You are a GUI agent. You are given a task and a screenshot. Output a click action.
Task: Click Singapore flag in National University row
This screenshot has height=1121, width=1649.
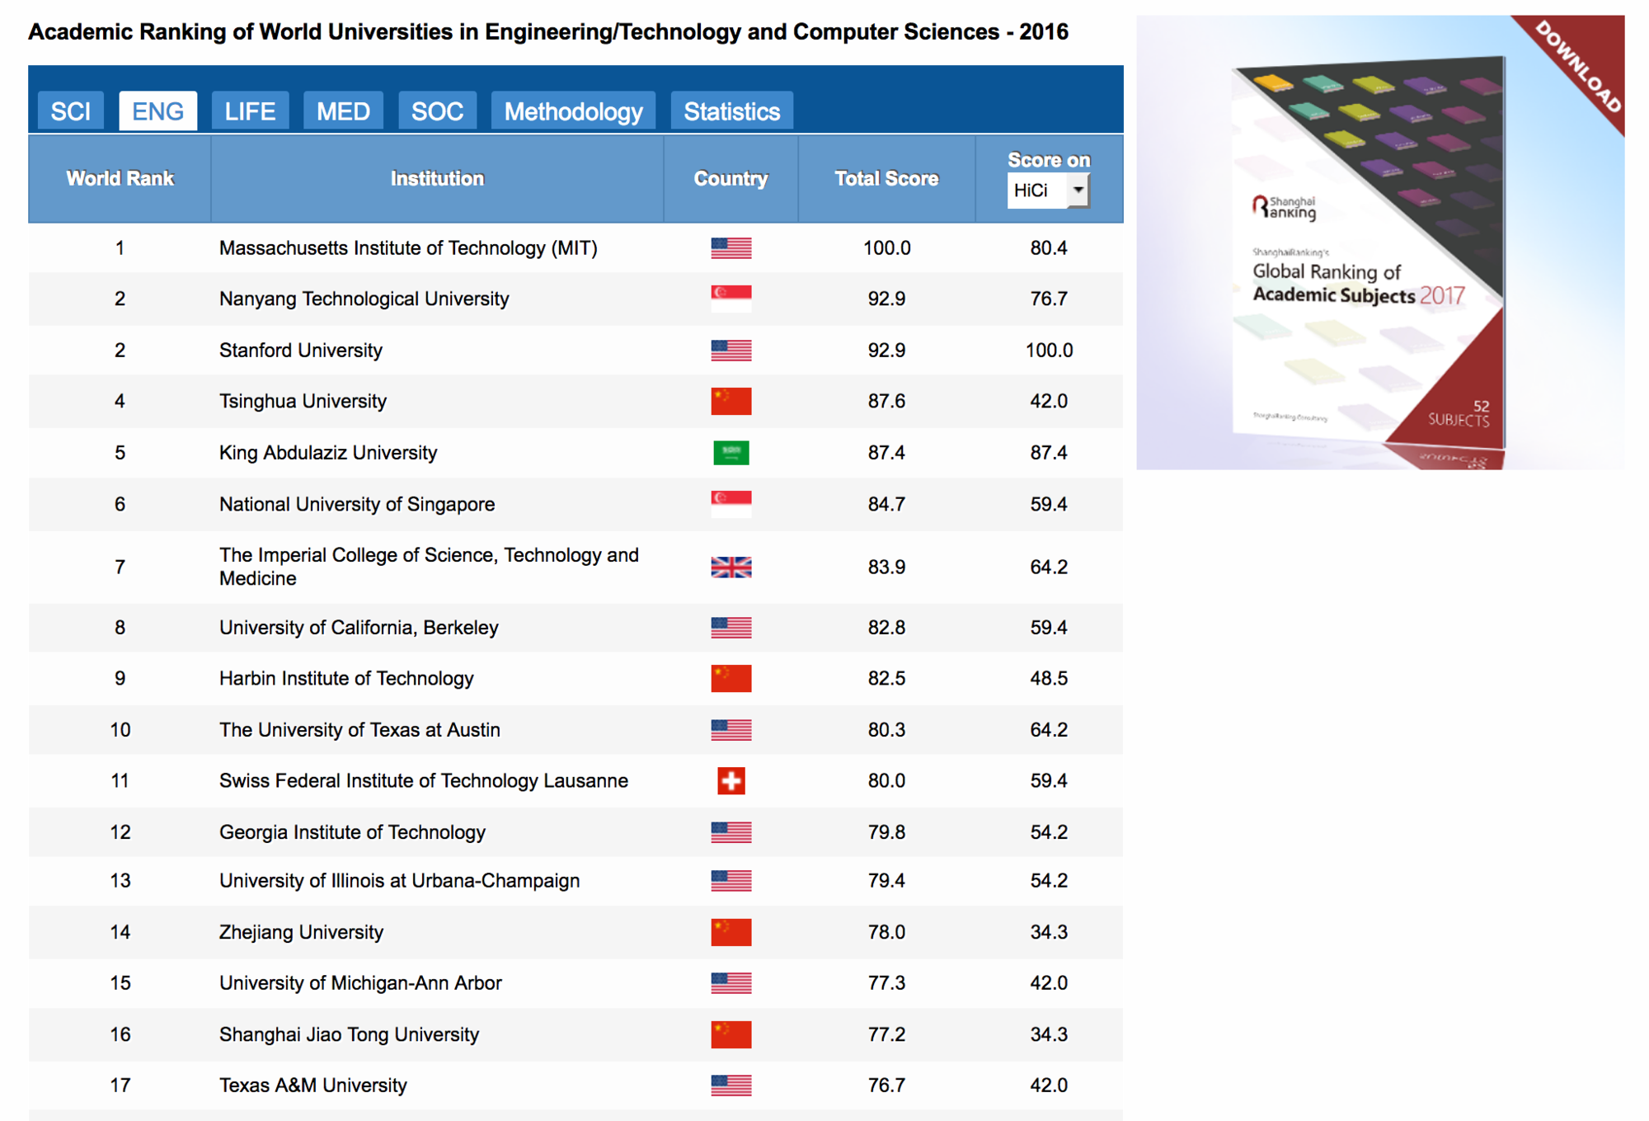click(731, 504)
